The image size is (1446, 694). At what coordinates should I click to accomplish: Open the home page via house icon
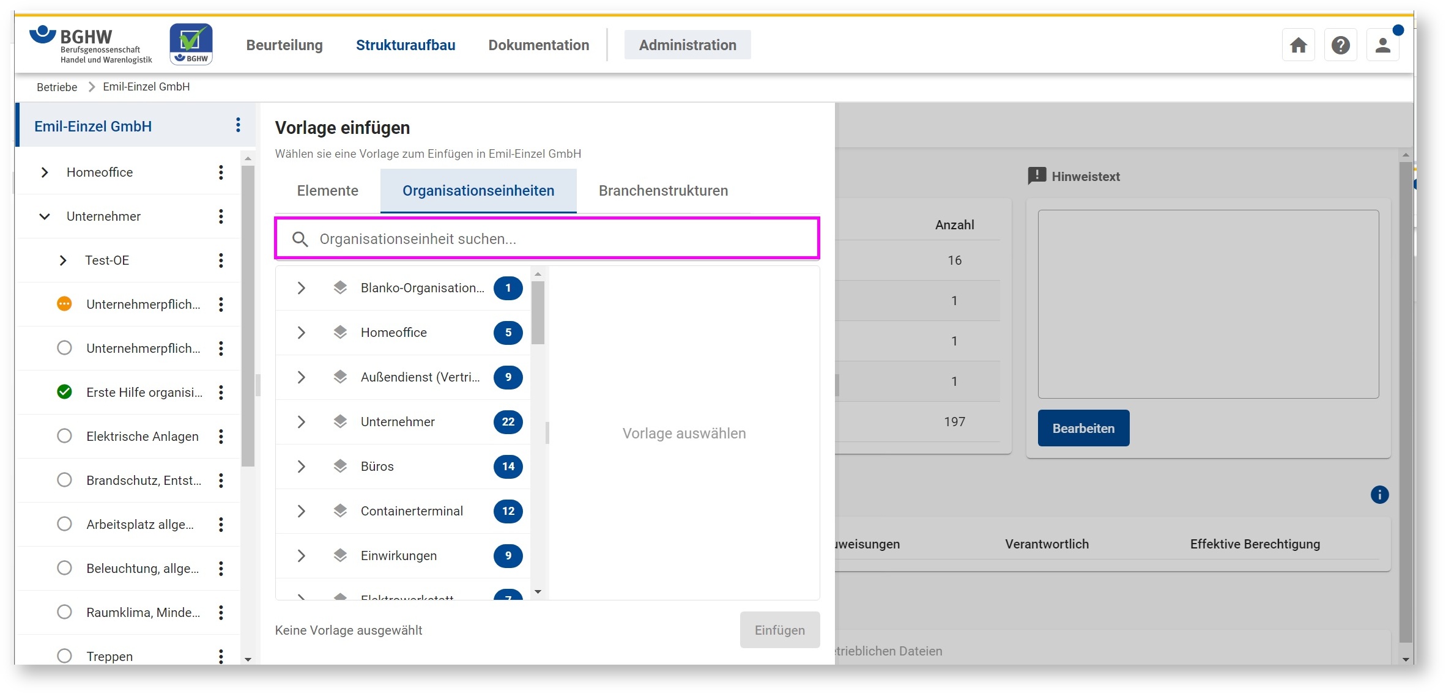pyautogui.click(x=1298, y=45)
